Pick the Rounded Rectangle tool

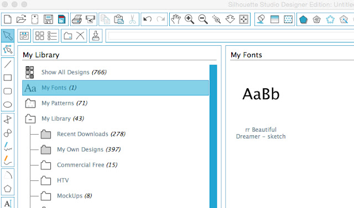[8, 91]
